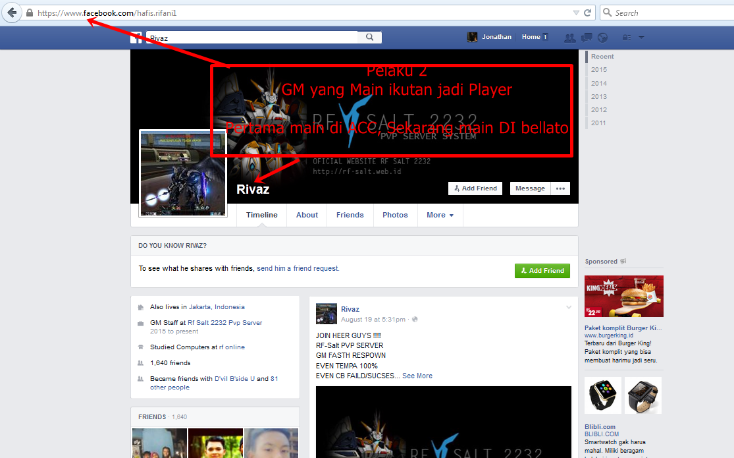Click the magnifier icon in the search bar
Image resolution: width=734 pixels, height=458 pixels.
click(369, 38)
